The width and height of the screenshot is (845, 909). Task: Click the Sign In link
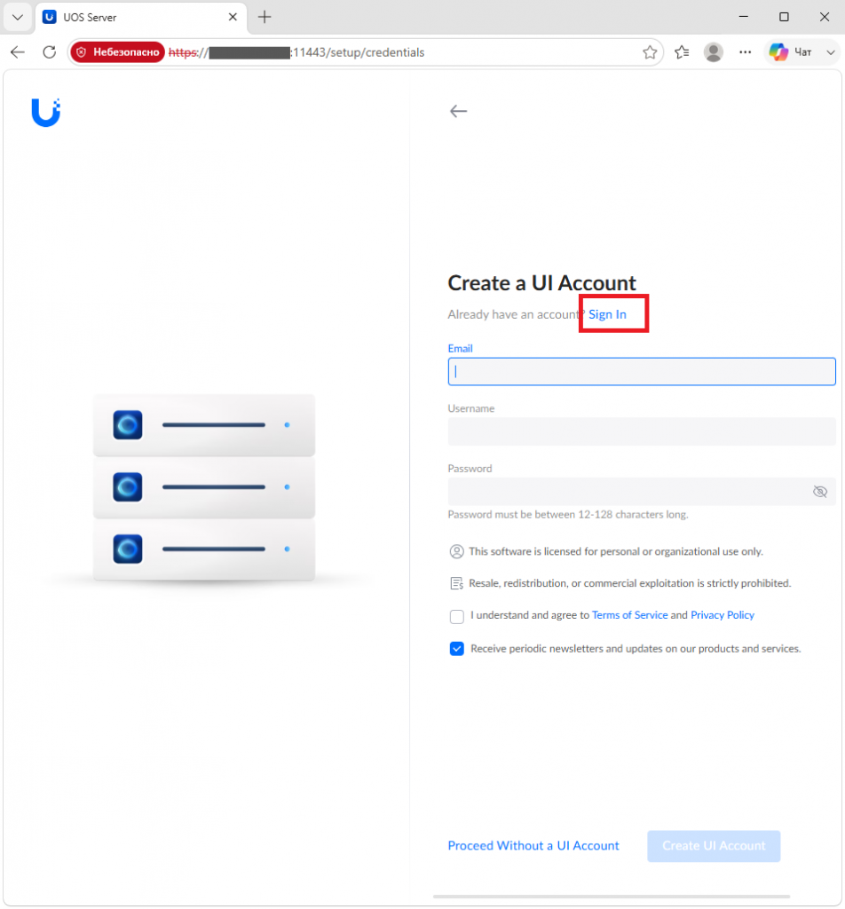click(x=607, y=314)
